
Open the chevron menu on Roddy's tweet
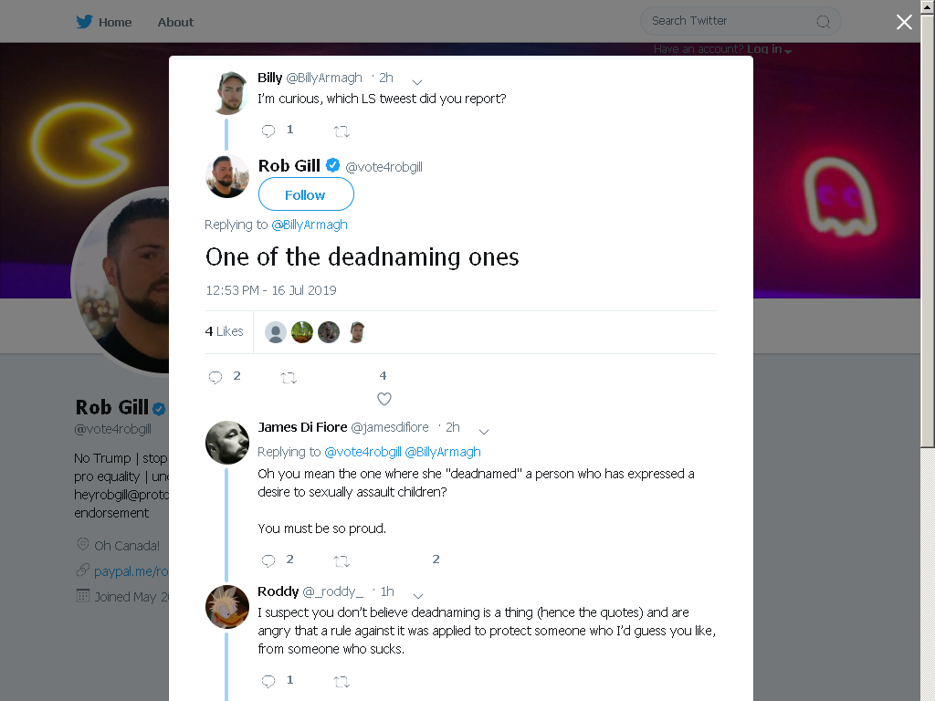pos(418,595)
